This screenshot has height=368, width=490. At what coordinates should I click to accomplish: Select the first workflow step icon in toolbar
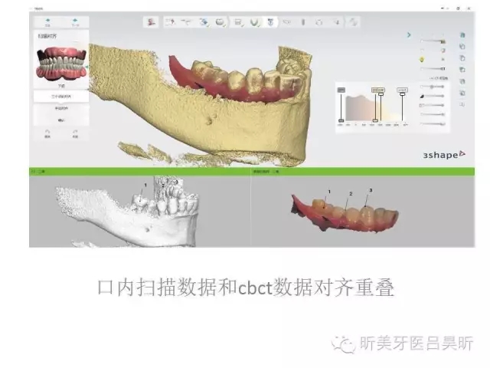point(169,21)
